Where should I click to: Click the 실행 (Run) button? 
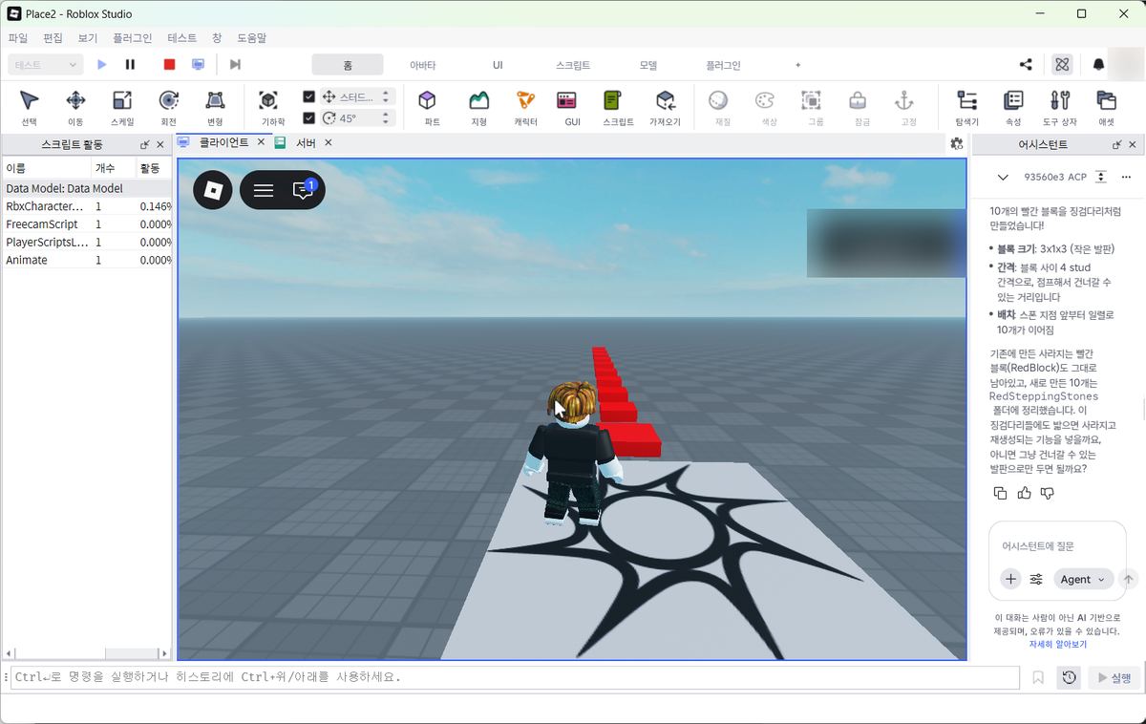coord(1114,677)
